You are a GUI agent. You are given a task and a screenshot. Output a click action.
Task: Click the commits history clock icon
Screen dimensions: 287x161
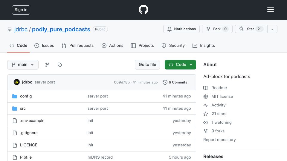click(165, 82)
